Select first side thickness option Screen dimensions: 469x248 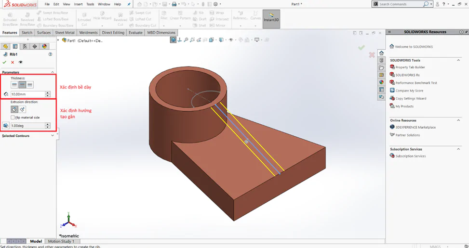[14, 85]
